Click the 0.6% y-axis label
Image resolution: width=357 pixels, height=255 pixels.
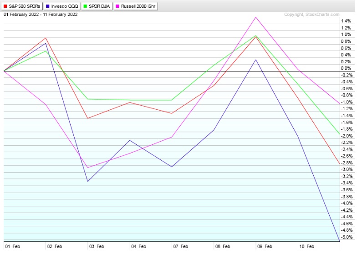tap(346, 48)
